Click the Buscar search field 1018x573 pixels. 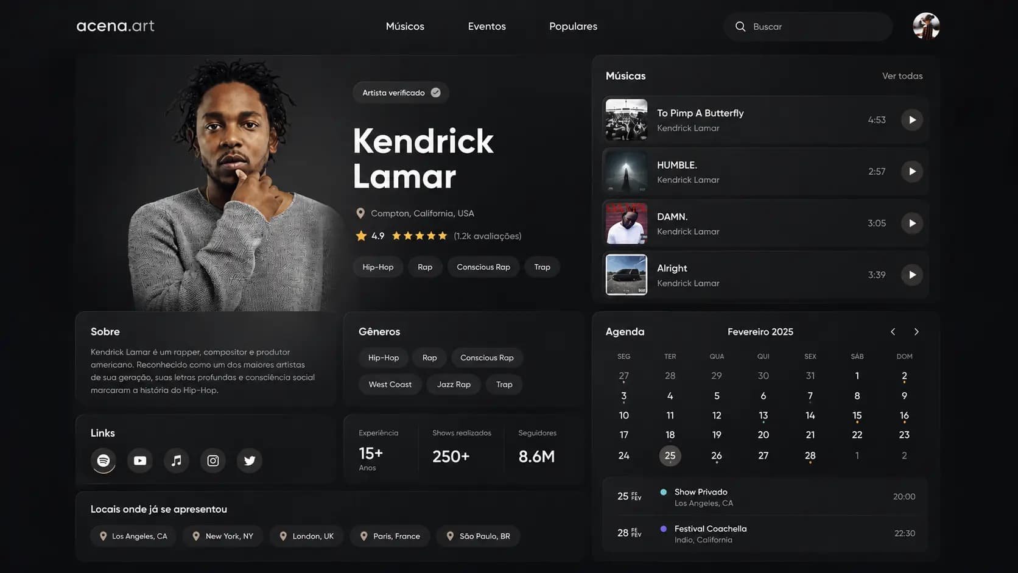(808, 27)
